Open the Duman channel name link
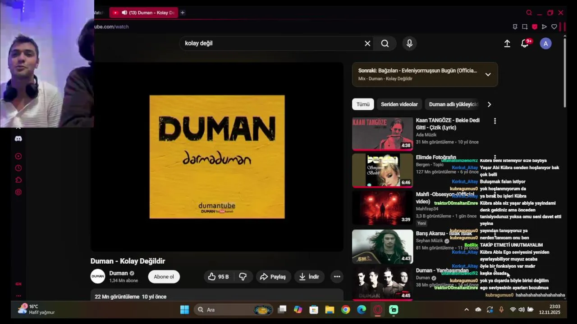This screenshot has height=324, width=577. 119,273
